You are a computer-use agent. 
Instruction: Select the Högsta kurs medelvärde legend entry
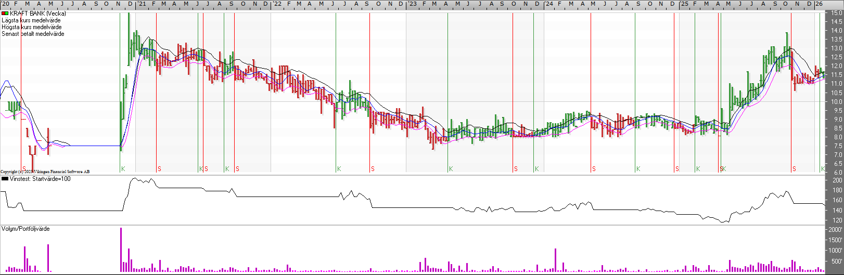pos(31,27)
